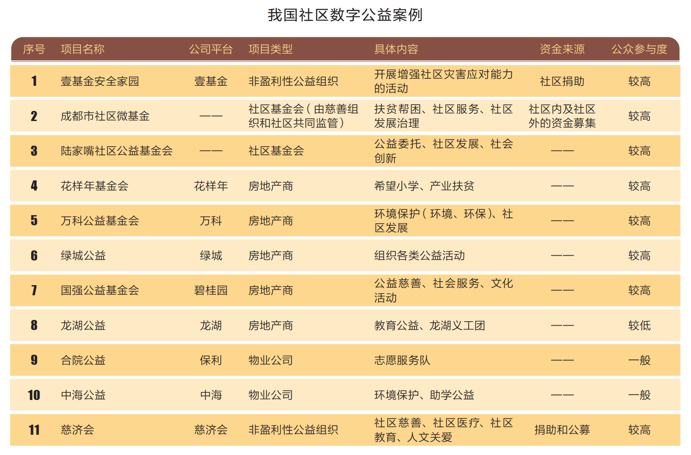Click project name 中海公益
Screen dimensions: 691x455
click(83, 395)
